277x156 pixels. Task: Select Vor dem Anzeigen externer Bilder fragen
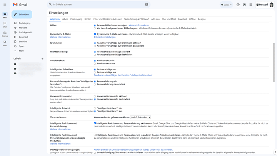click(x=95, y=28)
